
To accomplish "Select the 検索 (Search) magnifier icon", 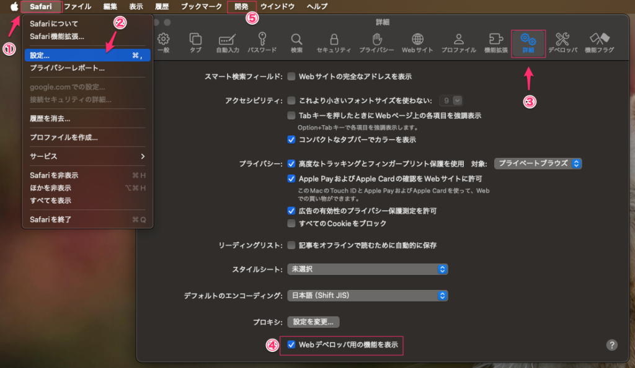I will click(x=296, y=42).
